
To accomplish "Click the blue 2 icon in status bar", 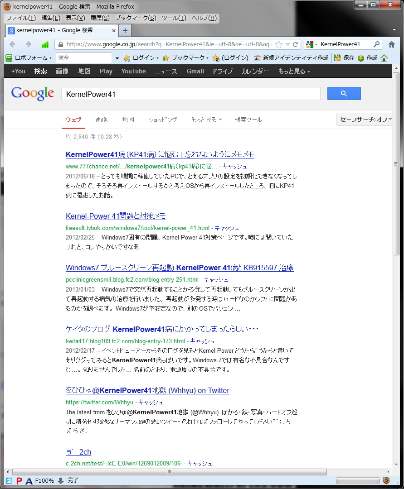I will click(9, 480).
